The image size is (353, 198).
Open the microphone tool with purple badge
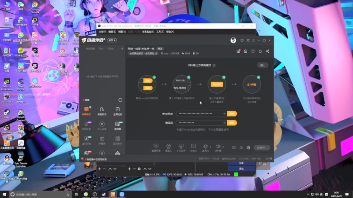pyautogui.click(x=86, y=125)
